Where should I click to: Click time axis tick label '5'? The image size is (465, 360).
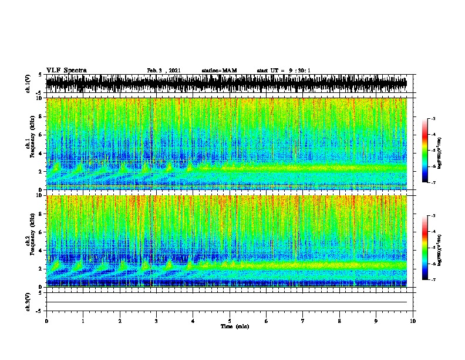[230, 321]
